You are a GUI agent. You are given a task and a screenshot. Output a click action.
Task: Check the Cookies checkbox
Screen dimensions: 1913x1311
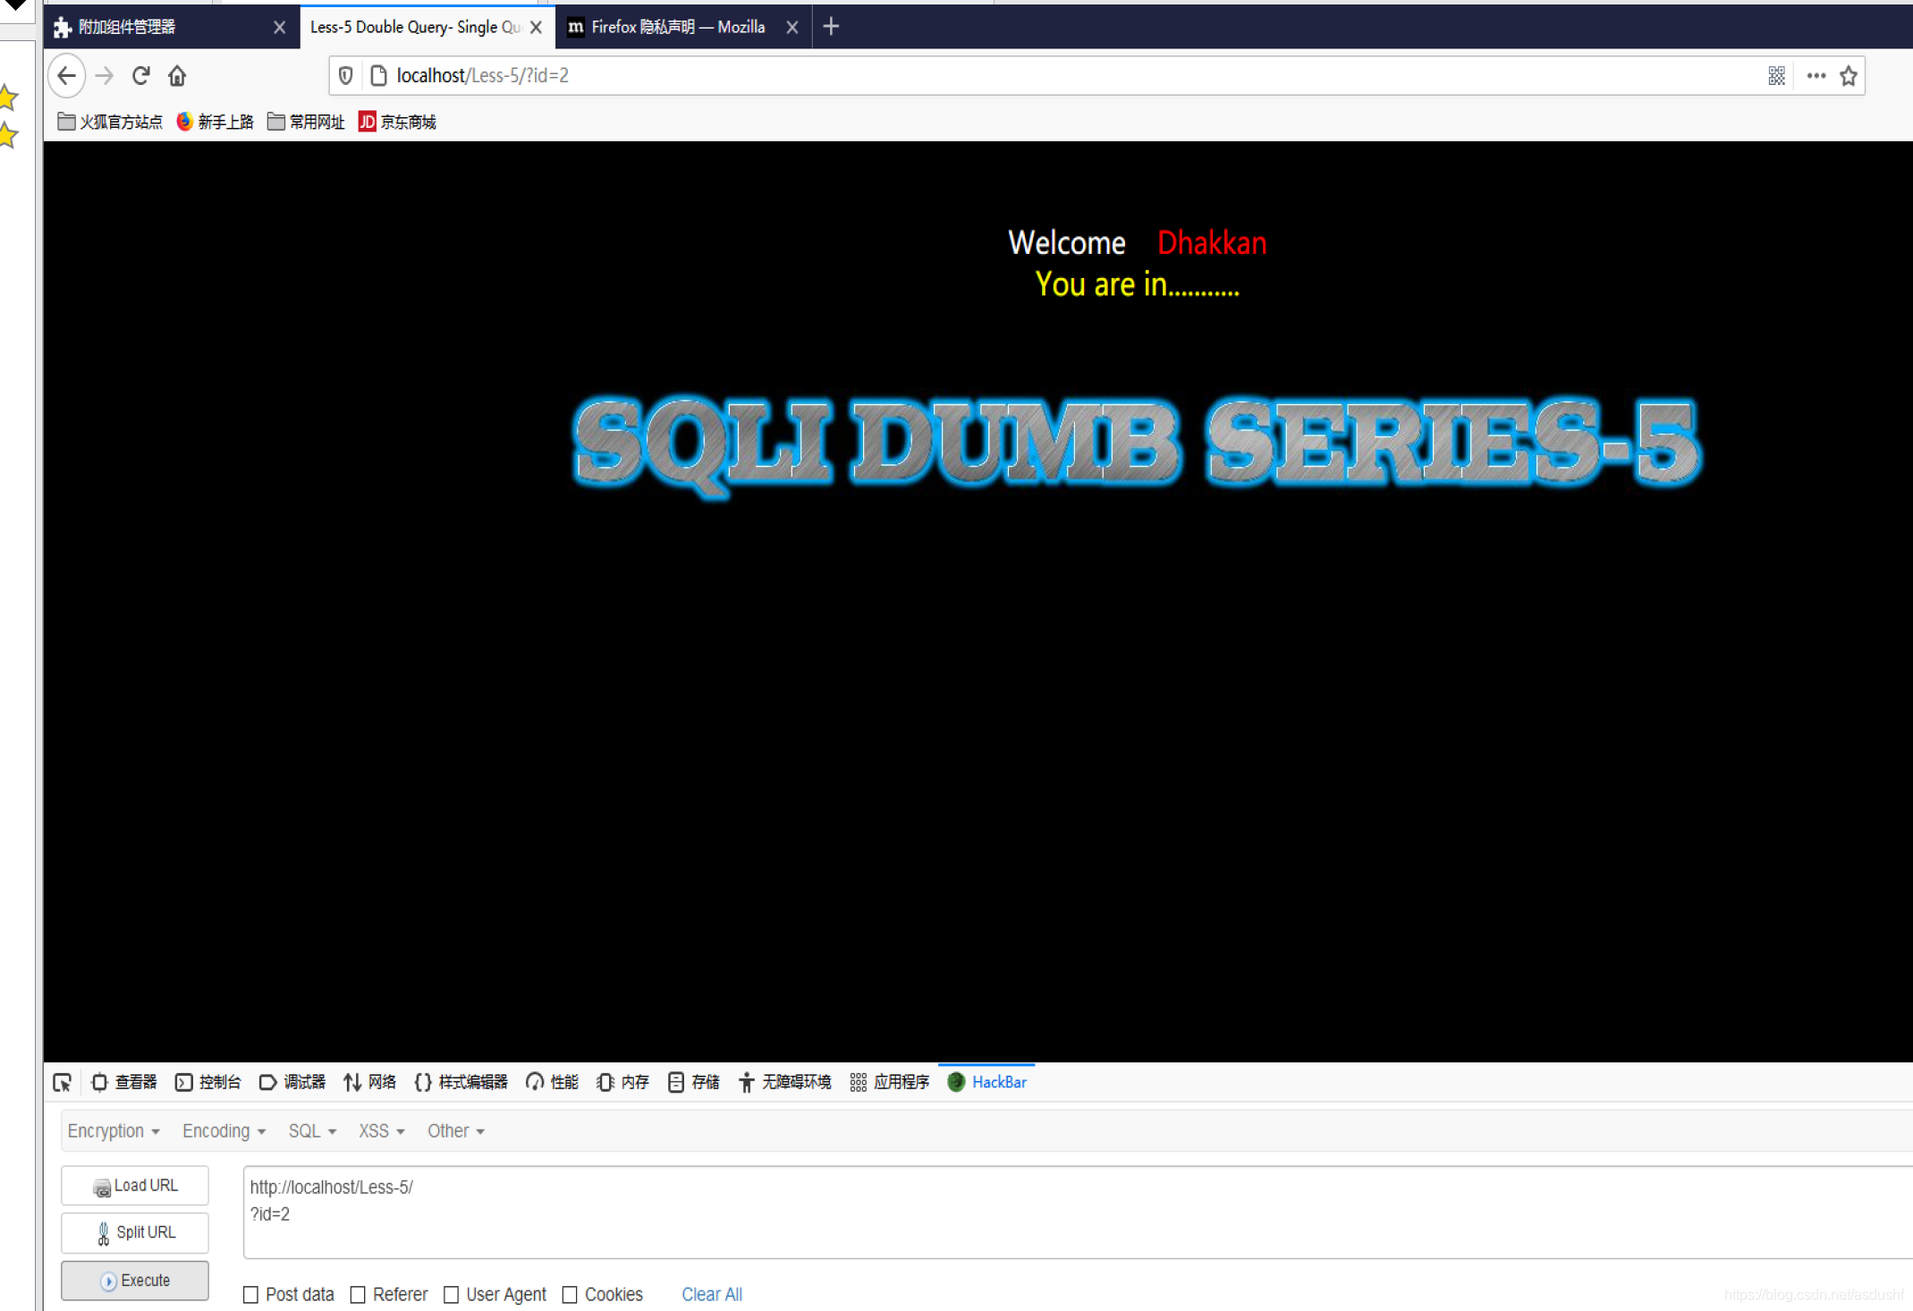[570, 1295]
